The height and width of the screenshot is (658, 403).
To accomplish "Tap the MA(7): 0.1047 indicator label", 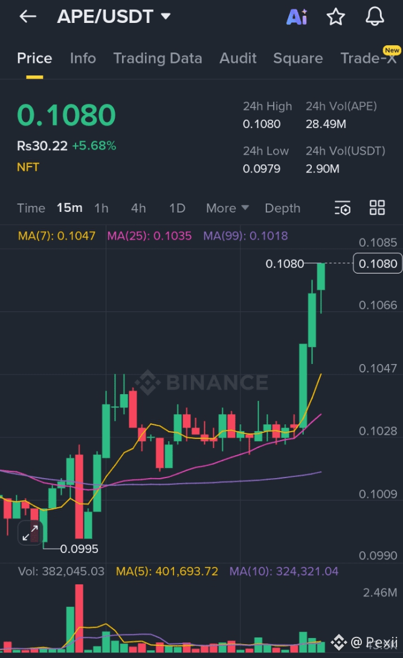I will pyautogui.click(x=57, y=236).
